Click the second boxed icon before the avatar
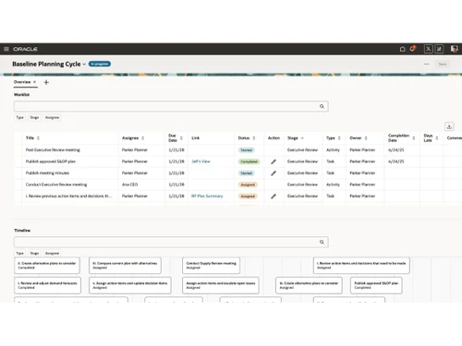This screenshot has height=346, width=462. (x=439, y=49)
